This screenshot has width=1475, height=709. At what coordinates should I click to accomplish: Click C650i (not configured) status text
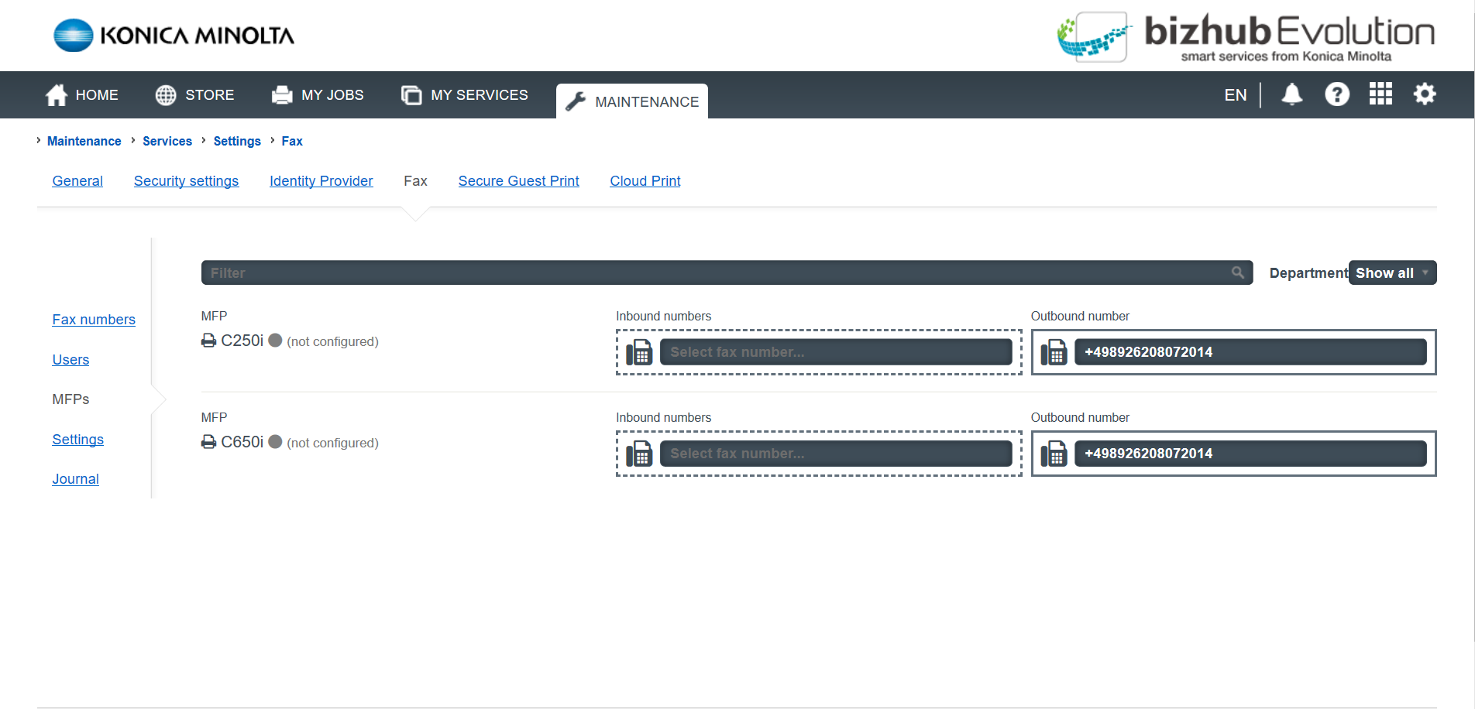(x=332, y=443)
